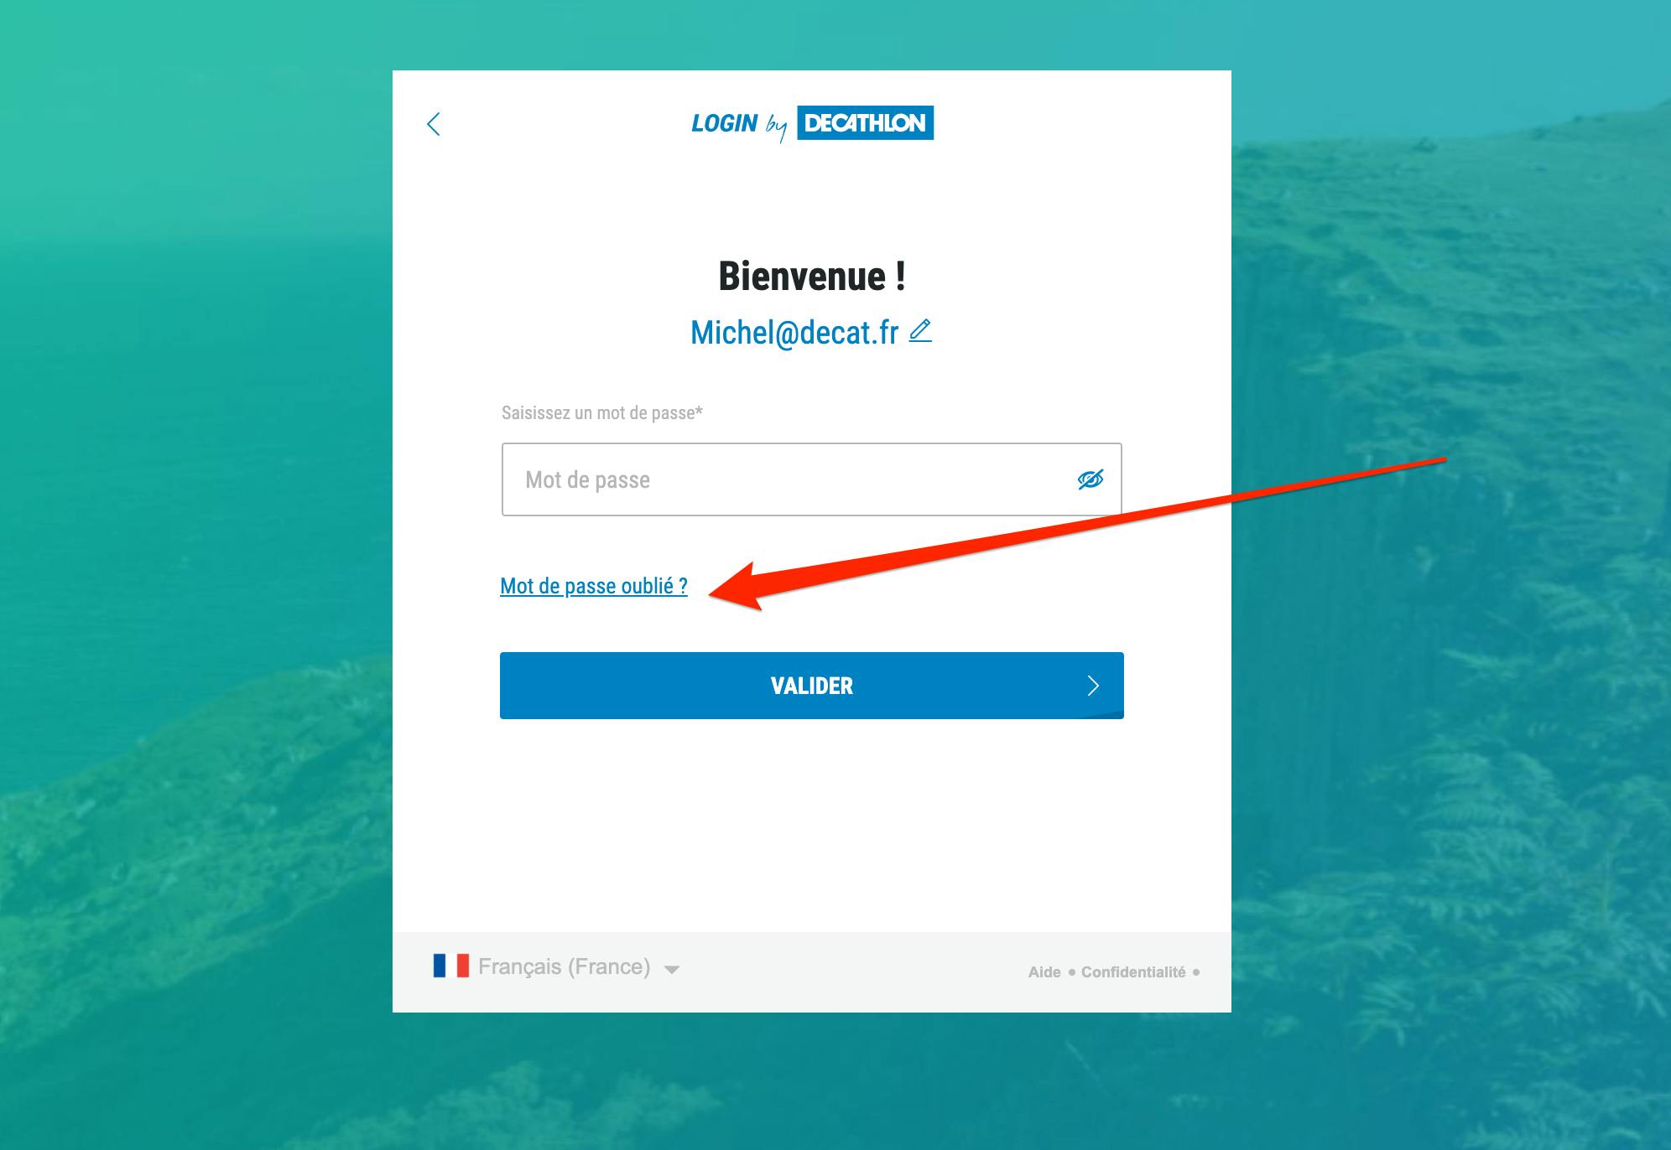Go back using the left chevron arrow
The width and height of the screenshot is (1671, 1150).
point(434,124)
